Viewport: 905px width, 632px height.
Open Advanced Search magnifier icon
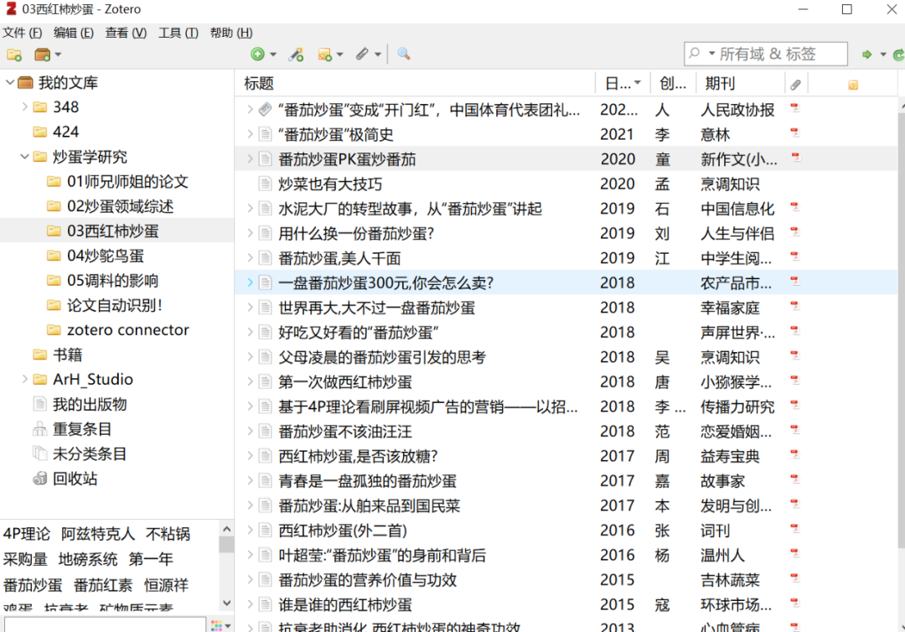click(403, 54)
